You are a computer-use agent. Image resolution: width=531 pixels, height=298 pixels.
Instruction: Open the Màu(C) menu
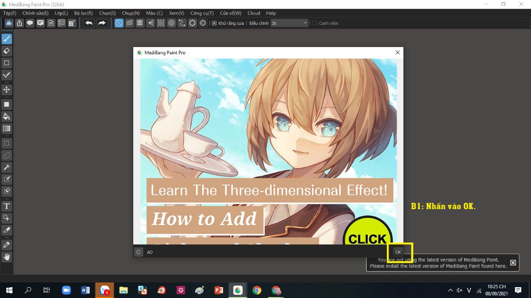tap(155, 13)
